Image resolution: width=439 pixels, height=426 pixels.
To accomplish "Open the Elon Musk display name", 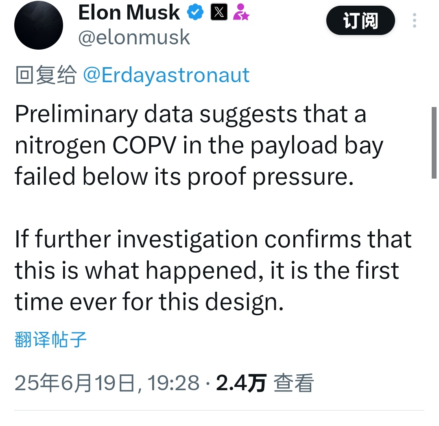I will [x=129, y=12].
